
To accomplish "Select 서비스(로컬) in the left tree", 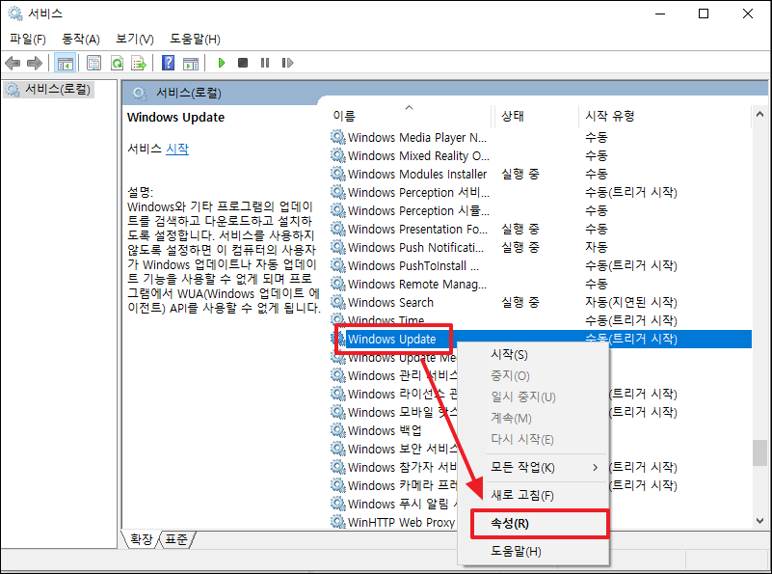I will coord(48,90).
